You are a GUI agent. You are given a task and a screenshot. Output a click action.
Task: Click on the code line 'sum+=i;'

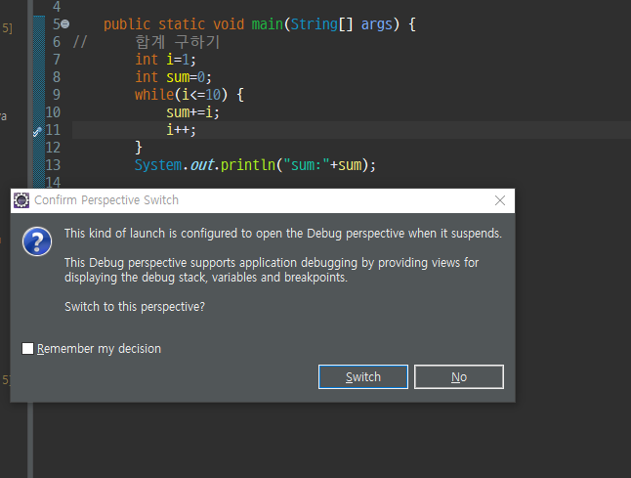click(x=192, y=112)
